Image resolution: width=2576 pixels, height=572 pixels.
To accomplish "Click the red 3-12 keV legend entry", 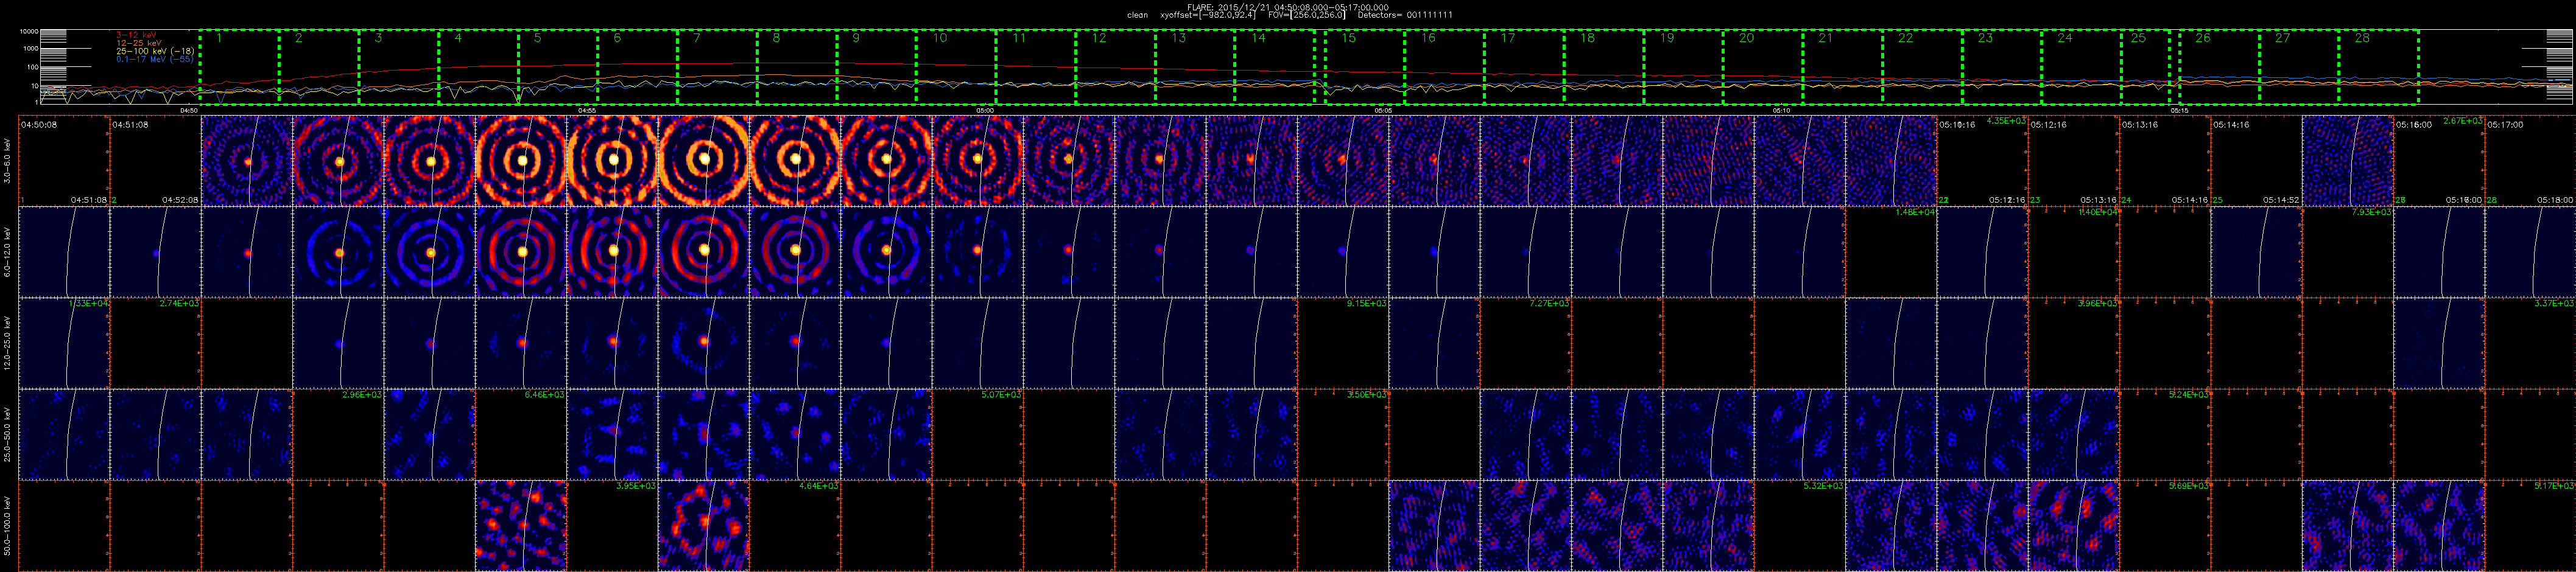I will click(136, 35).
